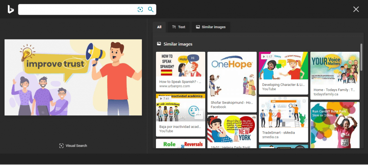Open the Developing Character video thumbnail
This screenshot has height=165, width=368.
pyautogui.click(x=283, y=65)
